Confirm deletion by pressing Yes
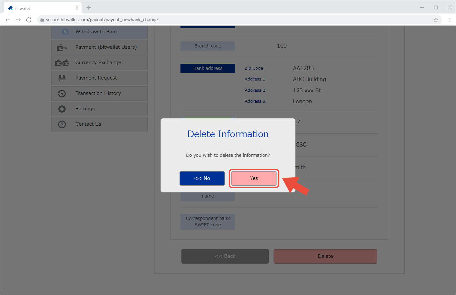The width and height of the screenshot is (456, 295). click(254, 178)
